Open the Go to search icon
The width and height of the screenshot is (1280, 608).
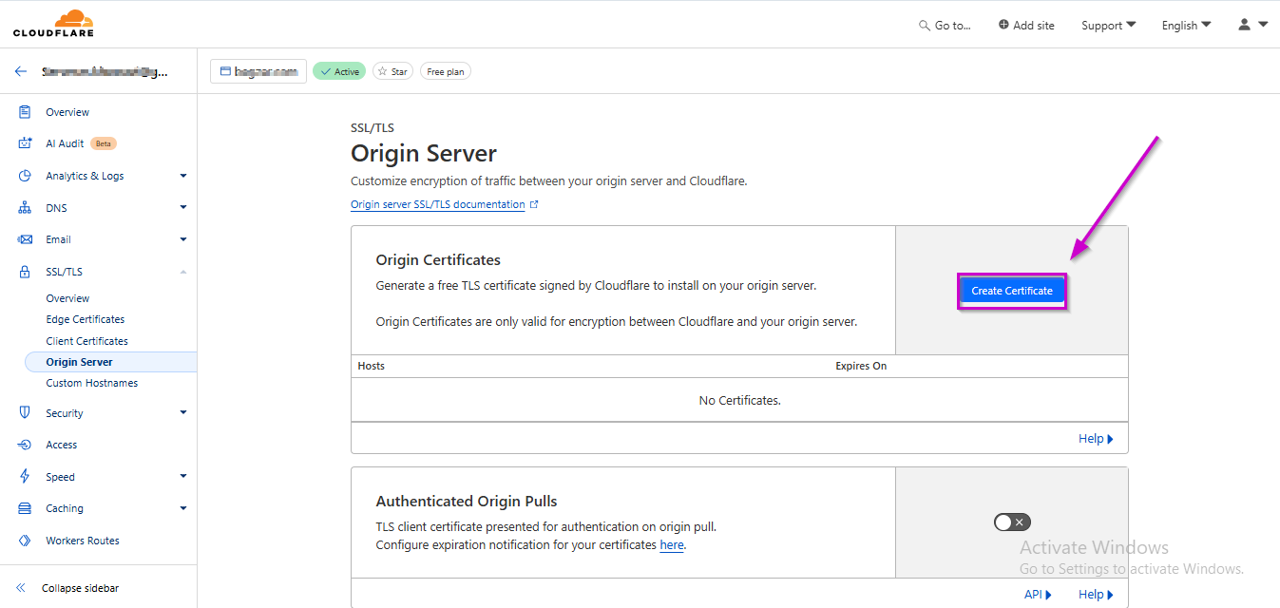click(925, 26)
